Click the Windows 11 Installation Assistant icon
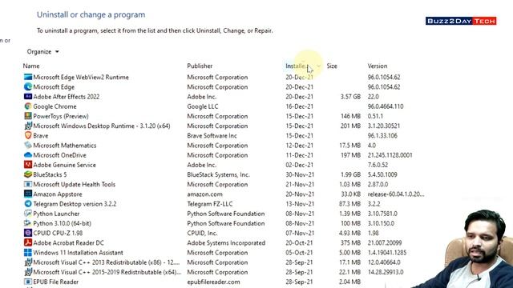 point(28,253)
